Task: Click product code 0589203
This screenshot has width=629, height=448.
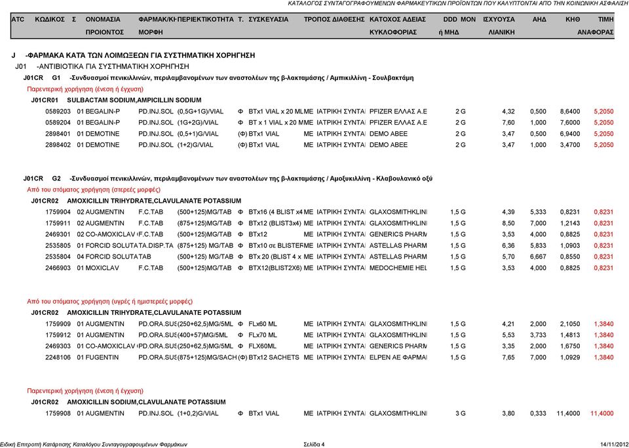Action: (x=58, y=112)
